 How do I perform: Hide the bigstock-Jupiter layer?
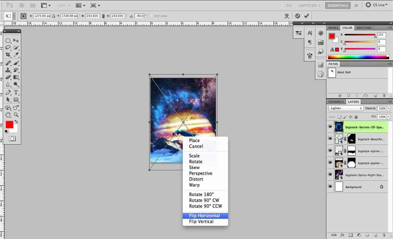click(x=330, y=163)
